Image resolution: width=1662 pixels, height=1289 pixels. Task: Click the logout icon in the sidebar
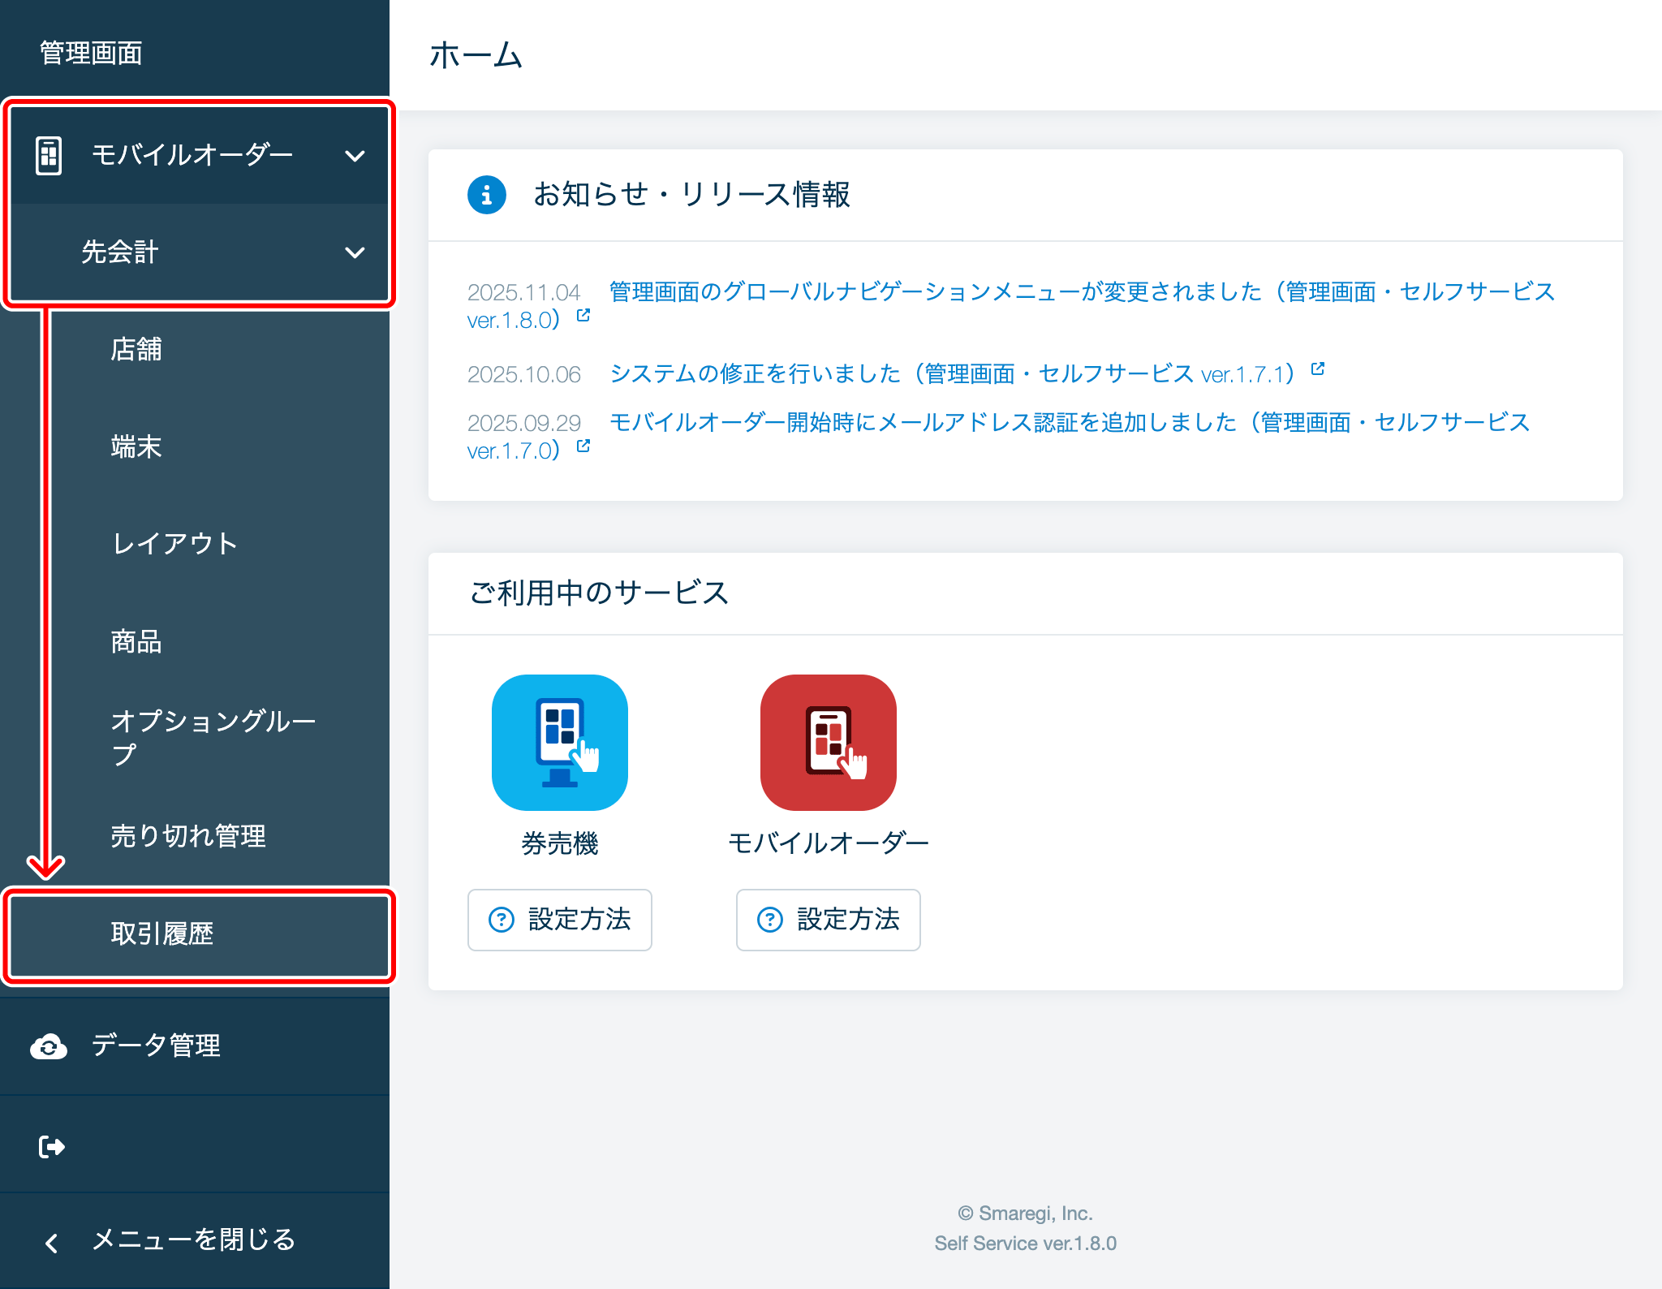(x=50, y=1145)
